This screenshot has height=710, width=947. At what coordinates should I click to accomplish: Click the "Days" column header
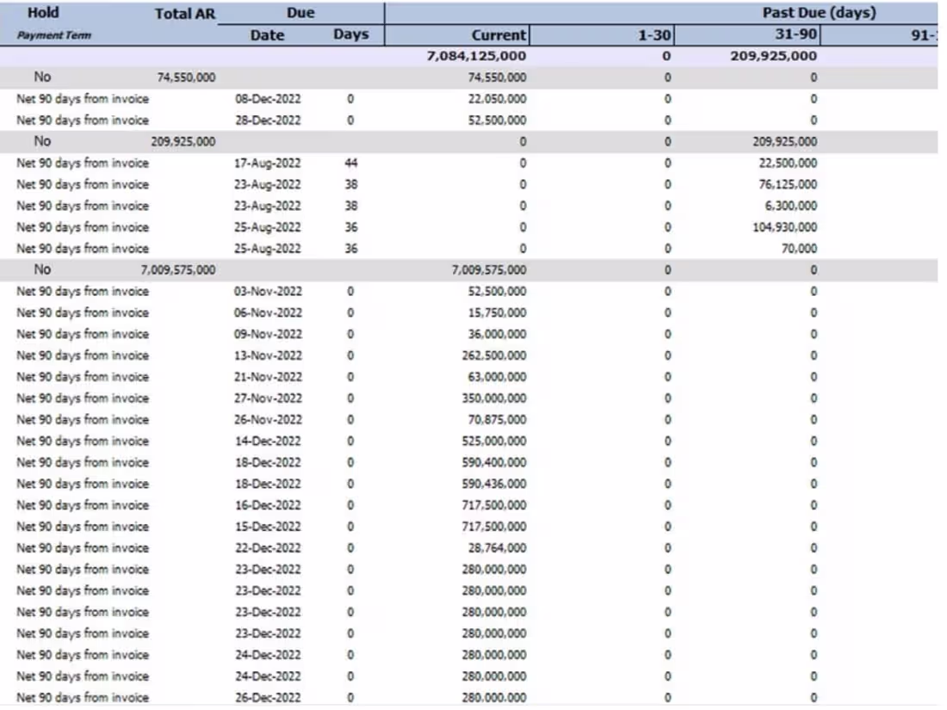353,34
